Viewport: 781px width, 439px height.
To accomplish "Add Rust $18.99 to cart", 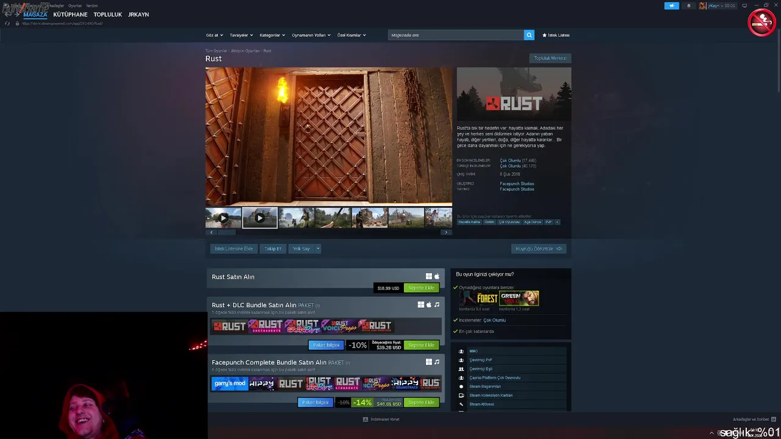I will 422,288.
